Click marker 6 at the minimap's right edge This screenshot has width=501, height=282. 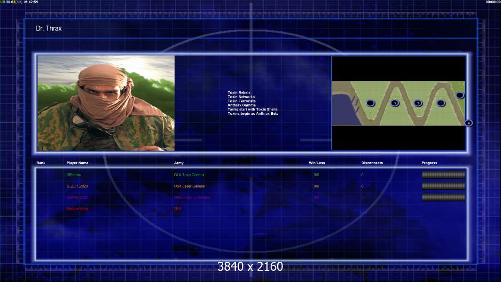coord(469,123)
